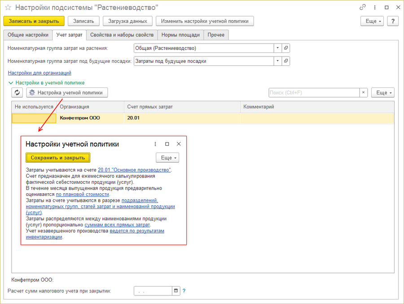Open the future plantings group item form
This screenshot has width=404, height=304.
(x=286, y=61)
